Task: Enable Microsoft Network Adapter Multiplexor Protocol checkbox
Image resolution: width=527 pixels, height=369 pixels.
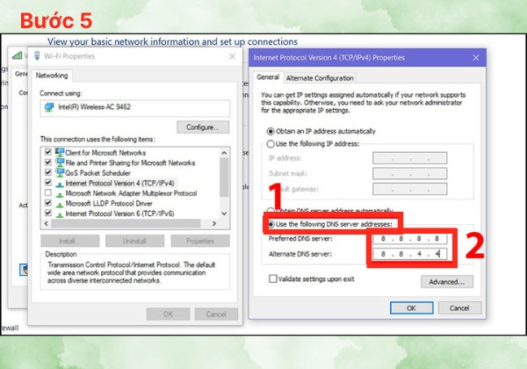Action: [x=48, y=193]
